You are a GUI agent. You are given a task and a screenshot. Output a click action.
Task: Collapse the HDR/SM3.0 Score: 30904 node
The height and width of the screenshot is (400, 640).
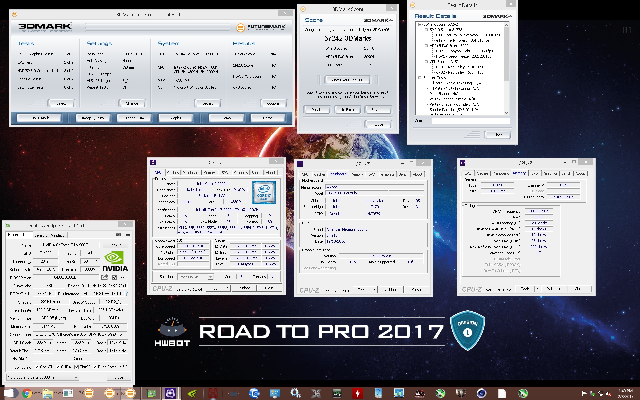(426, 46)
